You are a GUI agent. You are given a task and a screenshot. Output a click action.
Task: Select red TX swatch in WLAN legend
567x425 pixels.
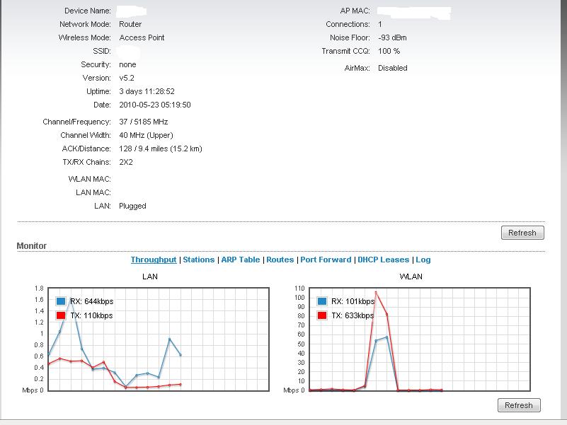pos(323,315)
